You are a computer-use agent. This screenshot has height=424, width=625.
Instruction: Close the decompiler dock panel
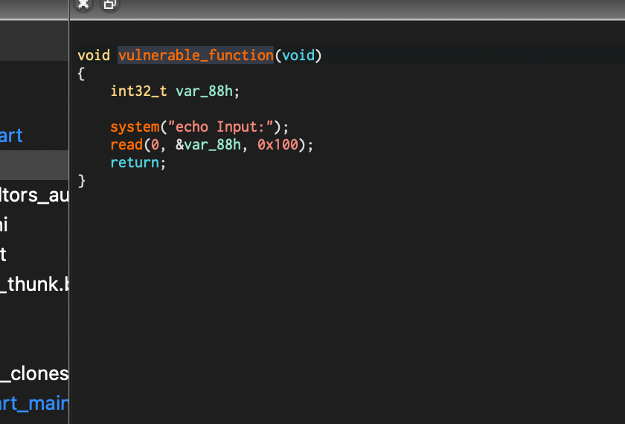coord(83,4)
